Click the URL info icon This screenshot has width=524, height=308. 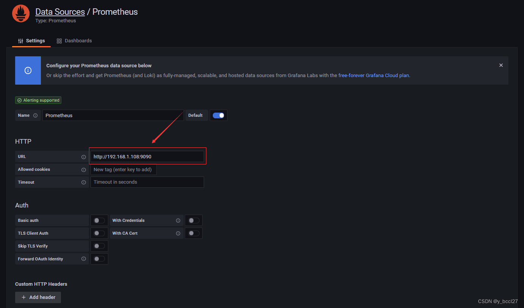84,157
